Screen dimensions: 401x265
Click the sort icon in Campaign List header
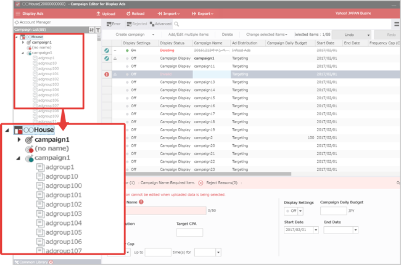pos(91,30)
